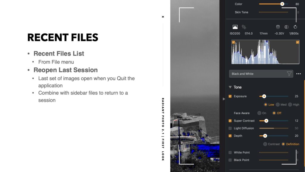This screenshot has height=172, width=305.
Task: Click the Reopen Last Session bullet
Action: (x=66, y=70)
